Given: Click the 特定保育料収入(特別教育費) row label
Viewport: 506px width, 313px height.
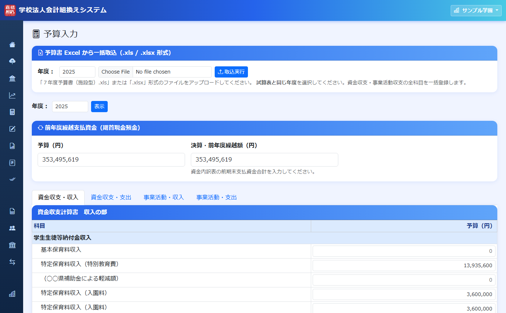Looking at the screenshot, I should [x=80, y=264].
